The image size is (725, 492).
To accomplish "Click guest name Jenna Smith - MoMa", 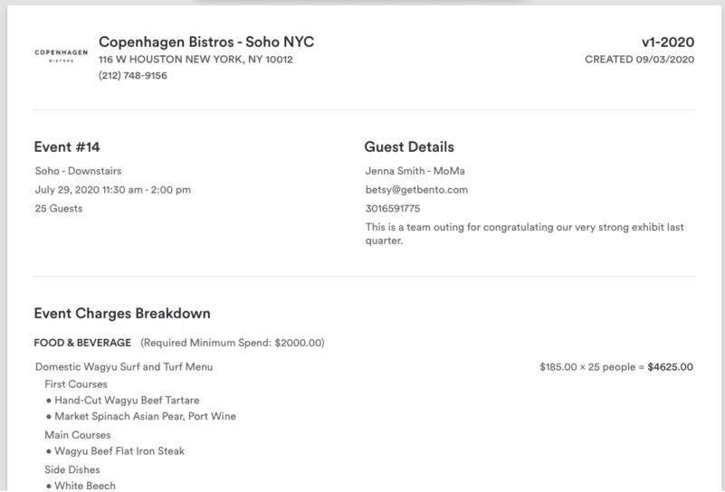I will pyautogui.click(x=415, y=171).
